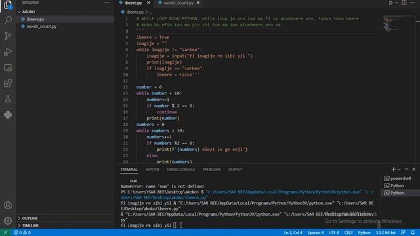Select the ibeere.py editor tab
Viewport: 420px width, 236px height.
pos(133,3)
